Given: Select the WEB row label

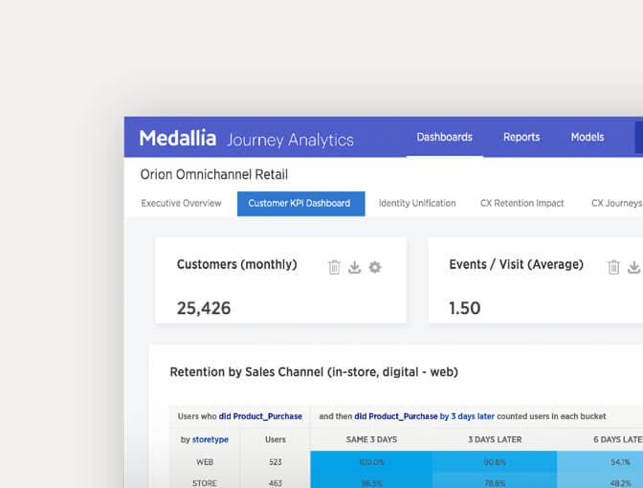Looking at the screenshot, I should tap(205, 462).
